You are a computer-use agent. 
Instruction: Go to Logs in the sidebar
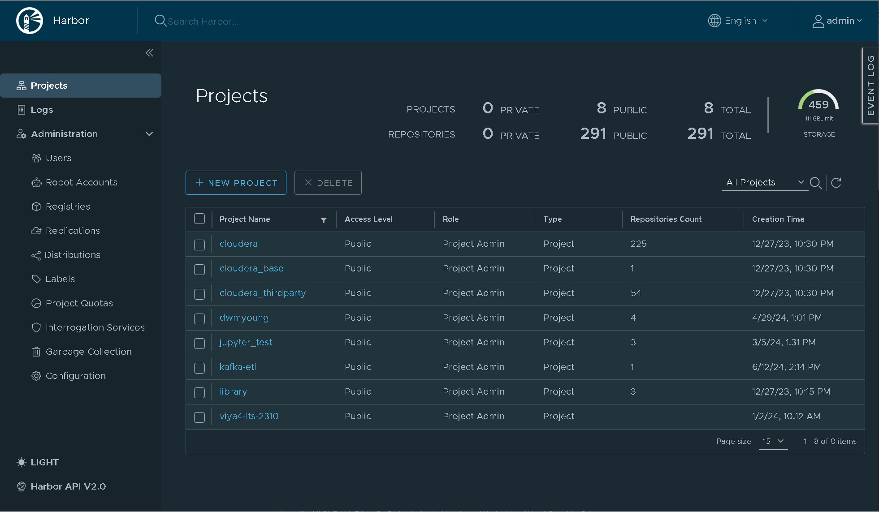click(42, 110)
